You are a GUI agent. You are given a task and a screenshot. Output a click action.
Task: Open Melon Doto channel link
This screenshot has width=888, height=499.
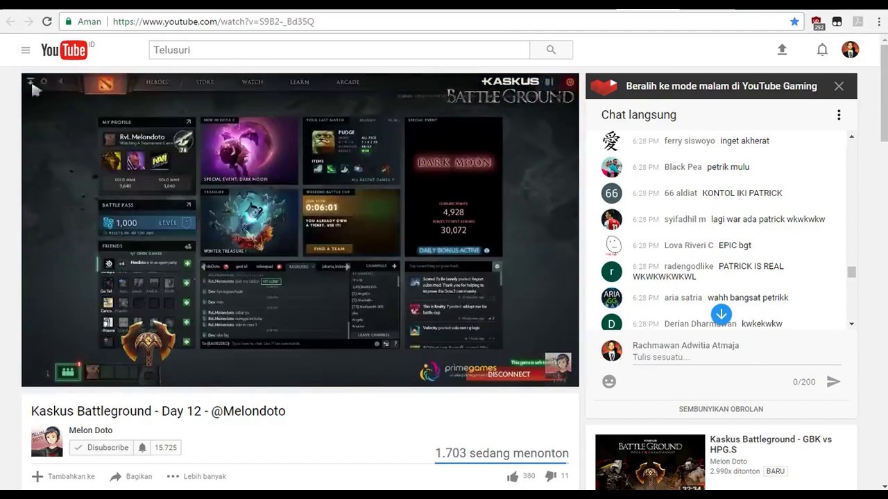coord(90,430)
